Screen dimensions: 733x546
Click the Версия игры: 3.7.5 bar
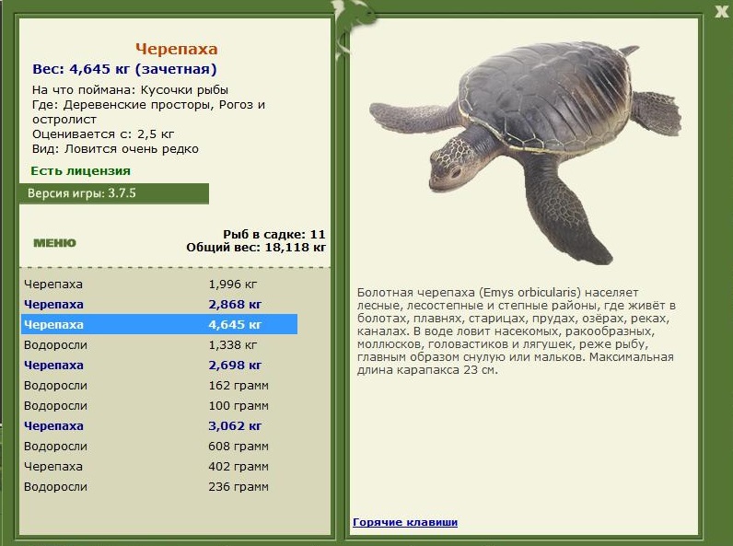coord(114,193)
